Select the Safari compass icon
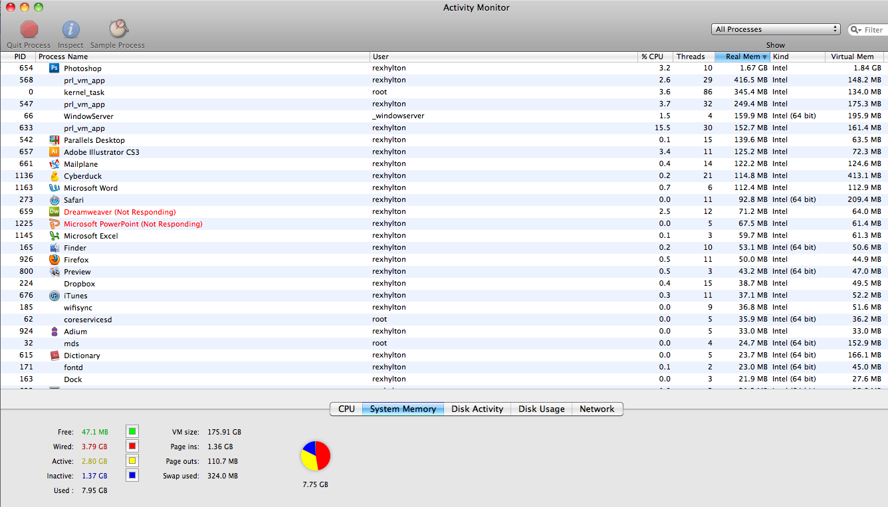 coord(55,199)
